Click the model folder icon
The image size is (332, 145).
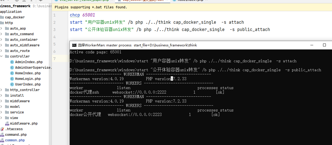coord(7,107)
